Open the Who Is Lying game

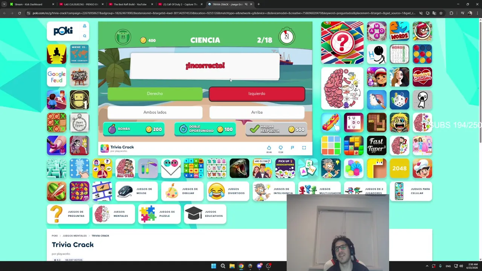[262, 168]
